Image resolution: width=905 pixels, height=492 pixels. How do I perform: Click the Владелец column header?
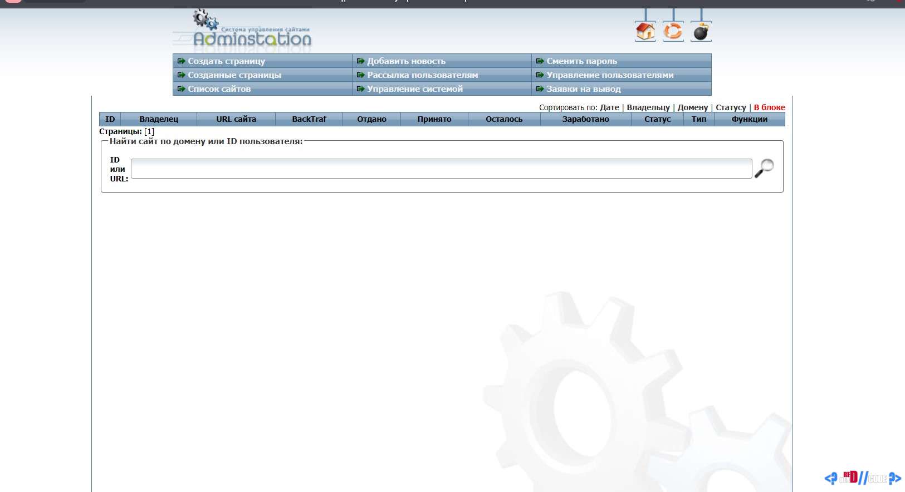coord(159,119)
